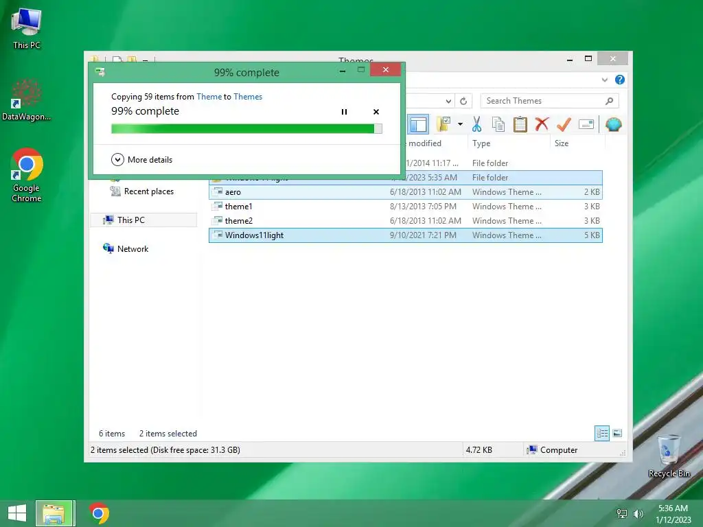Click the green copy progress bar
The image size is (703, 527).
coord(246,128)
